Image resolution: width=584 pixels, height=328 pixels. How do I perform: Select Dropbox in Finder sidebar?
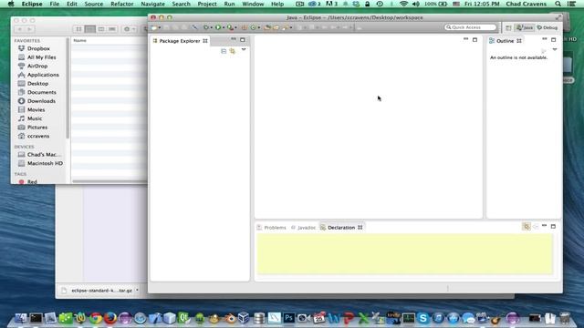[38, 48]
